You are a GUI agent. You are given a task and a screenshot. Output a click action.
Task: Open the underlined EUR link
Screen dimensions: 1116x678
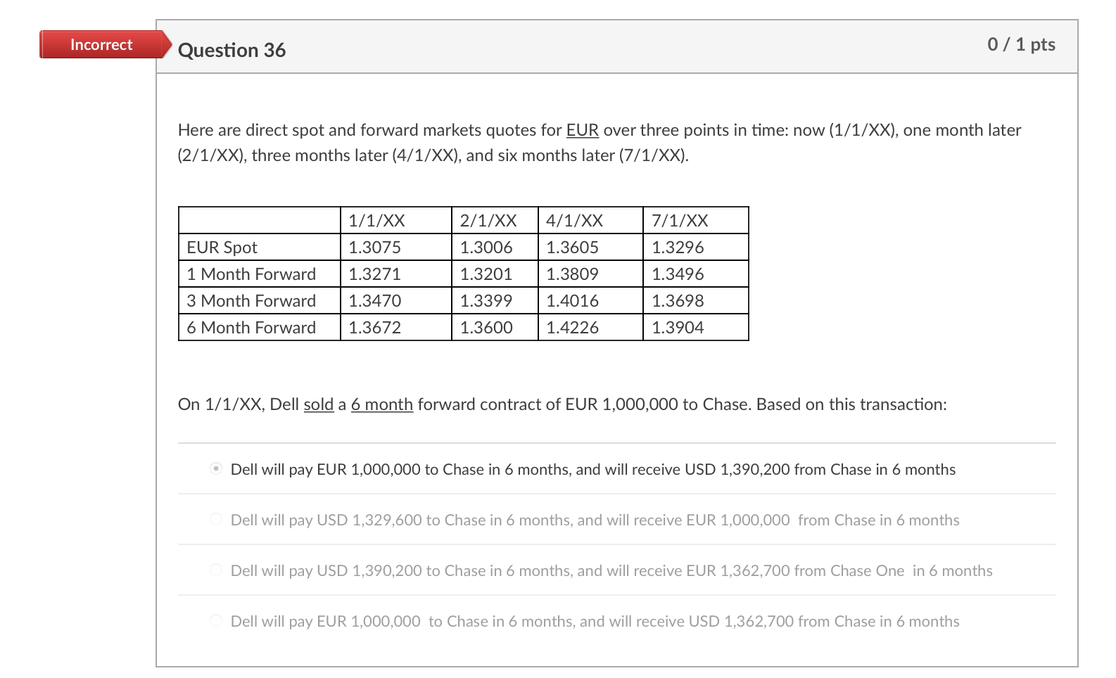pyautogui.click(x=583, y=129)
